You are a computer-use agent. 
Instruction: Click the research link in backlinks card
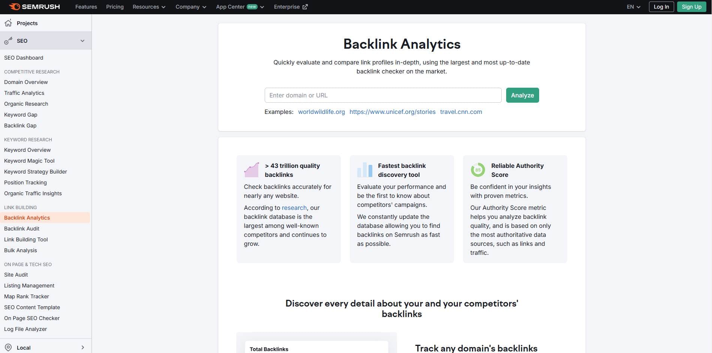tap(294, 208)
